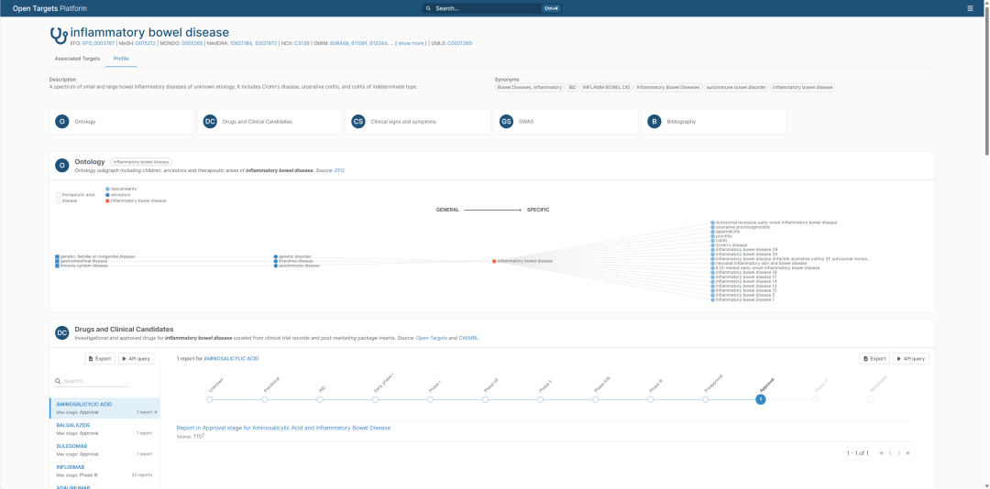
Task: Select Preclinical stage marker
Action: pos(265,399)
